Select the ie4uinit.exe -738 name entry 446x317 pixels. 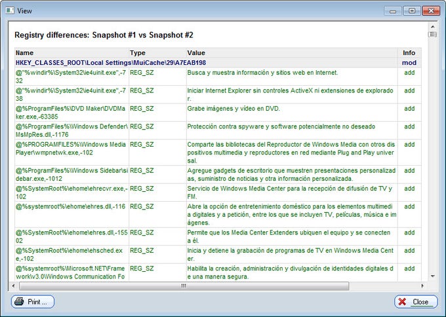pos(71,94)
